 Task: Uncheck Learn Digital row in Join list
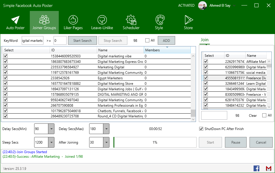pos(206,83)
